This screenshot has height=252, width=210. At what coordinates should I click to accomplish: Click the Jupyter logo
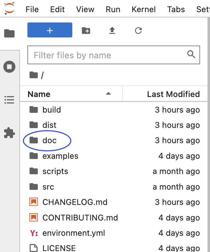9,8
